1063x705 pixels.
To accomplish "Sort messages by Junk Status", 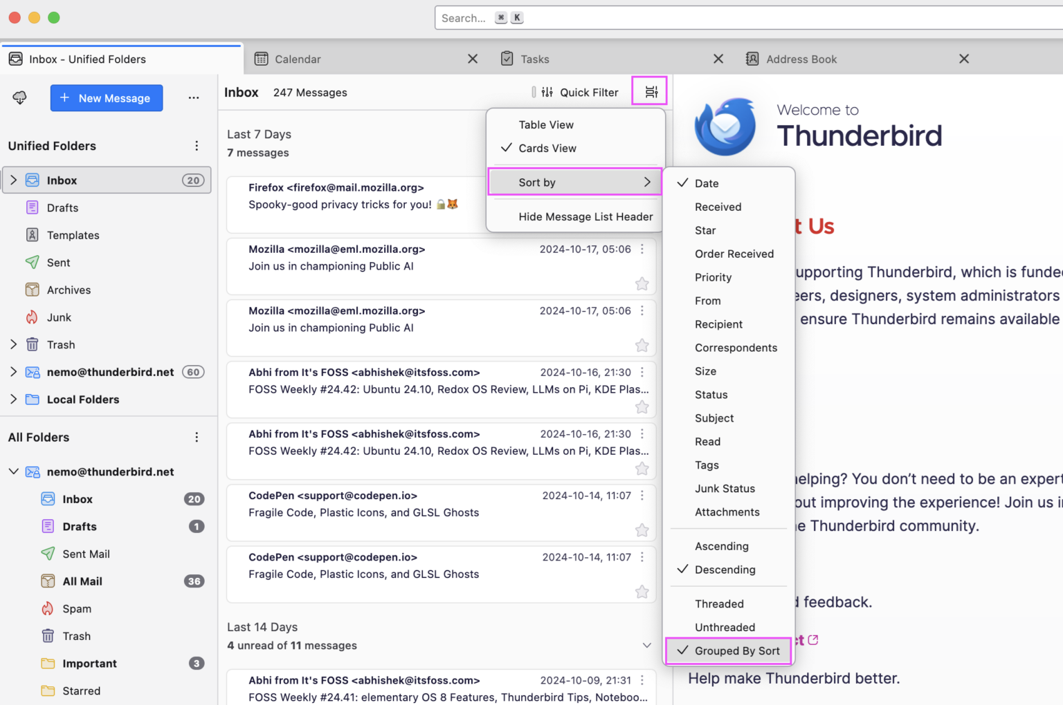I will pos(729,489).
